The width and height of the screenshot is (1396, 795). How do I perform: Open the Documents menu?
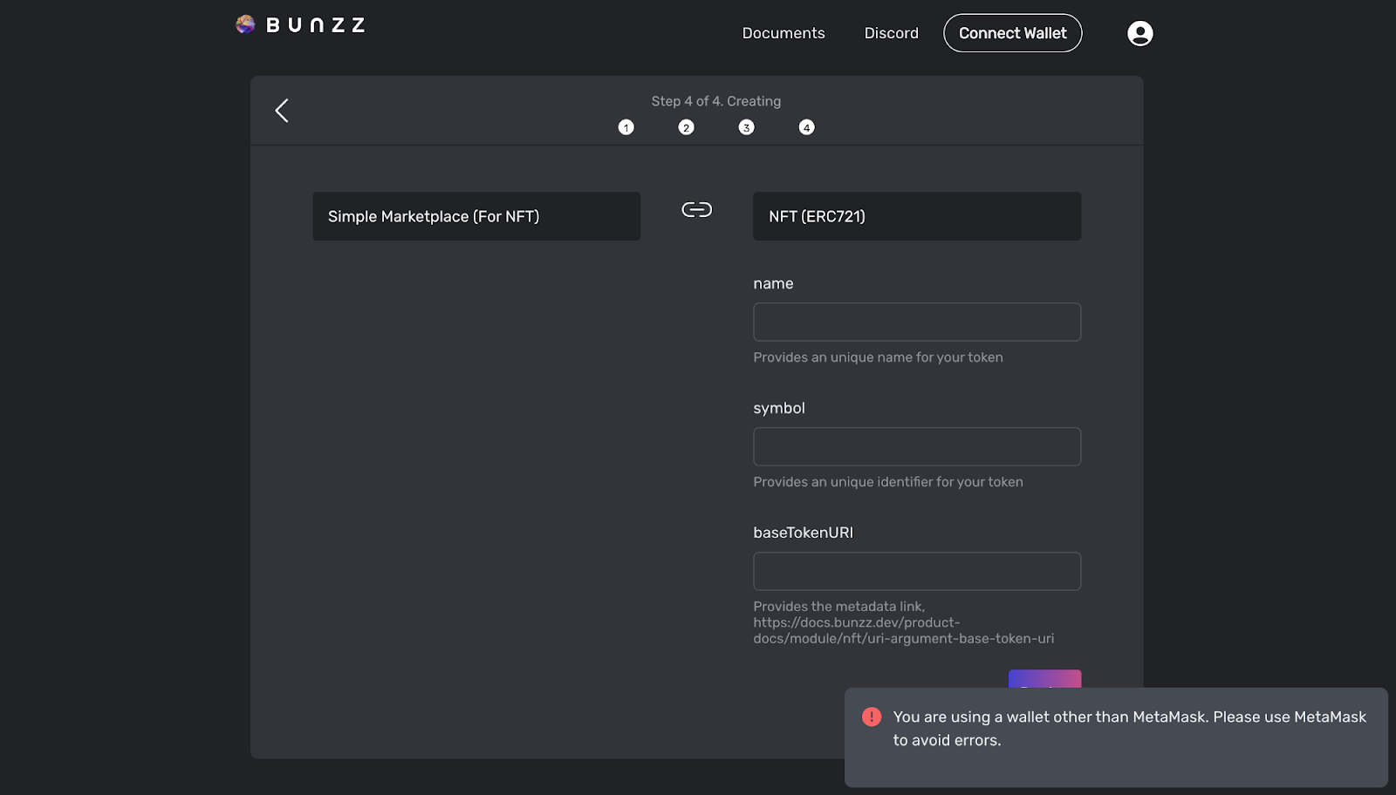coord(783,32)
